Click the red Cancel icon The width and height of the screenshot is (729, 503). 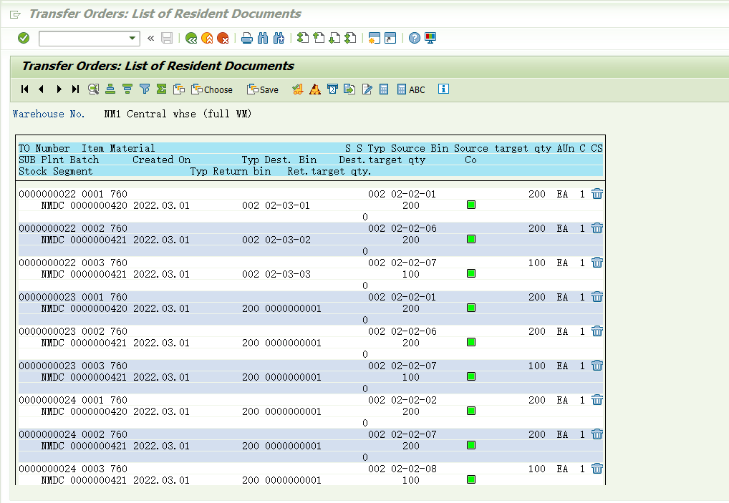pyautogui.click(x=223, y=38)
